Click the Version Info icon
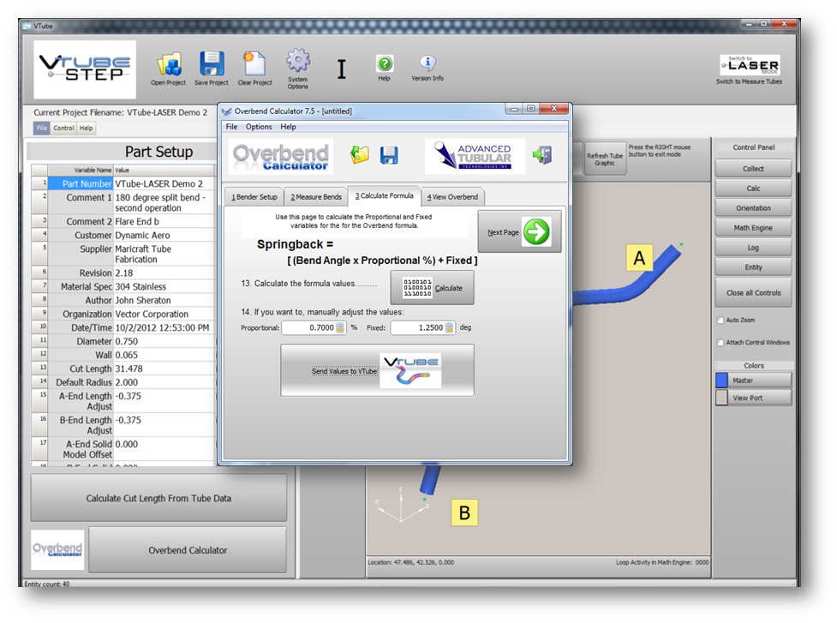This screenshot has height=623, width=837. pyautogui.click(x=427, y=64)
